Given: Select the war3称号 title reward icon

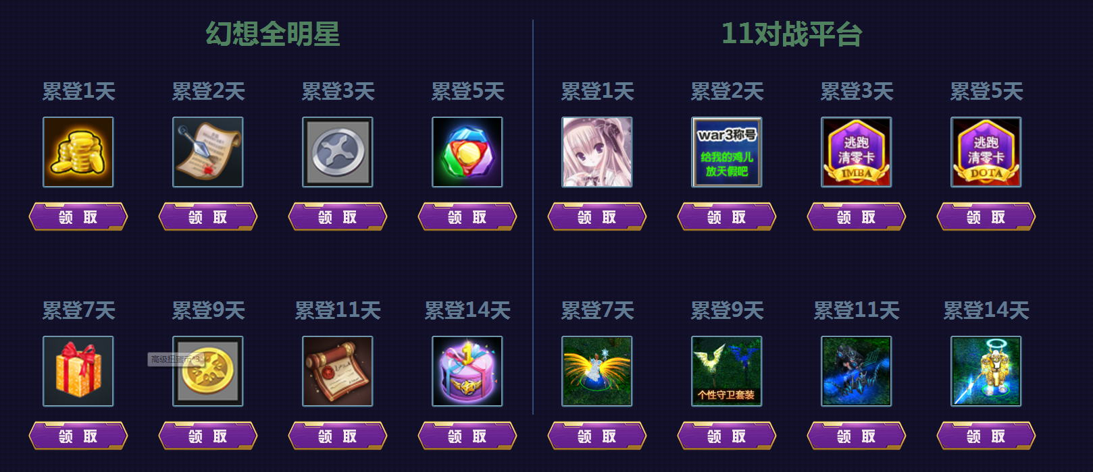Looking at the screenshot, I should tap(727, 152).
